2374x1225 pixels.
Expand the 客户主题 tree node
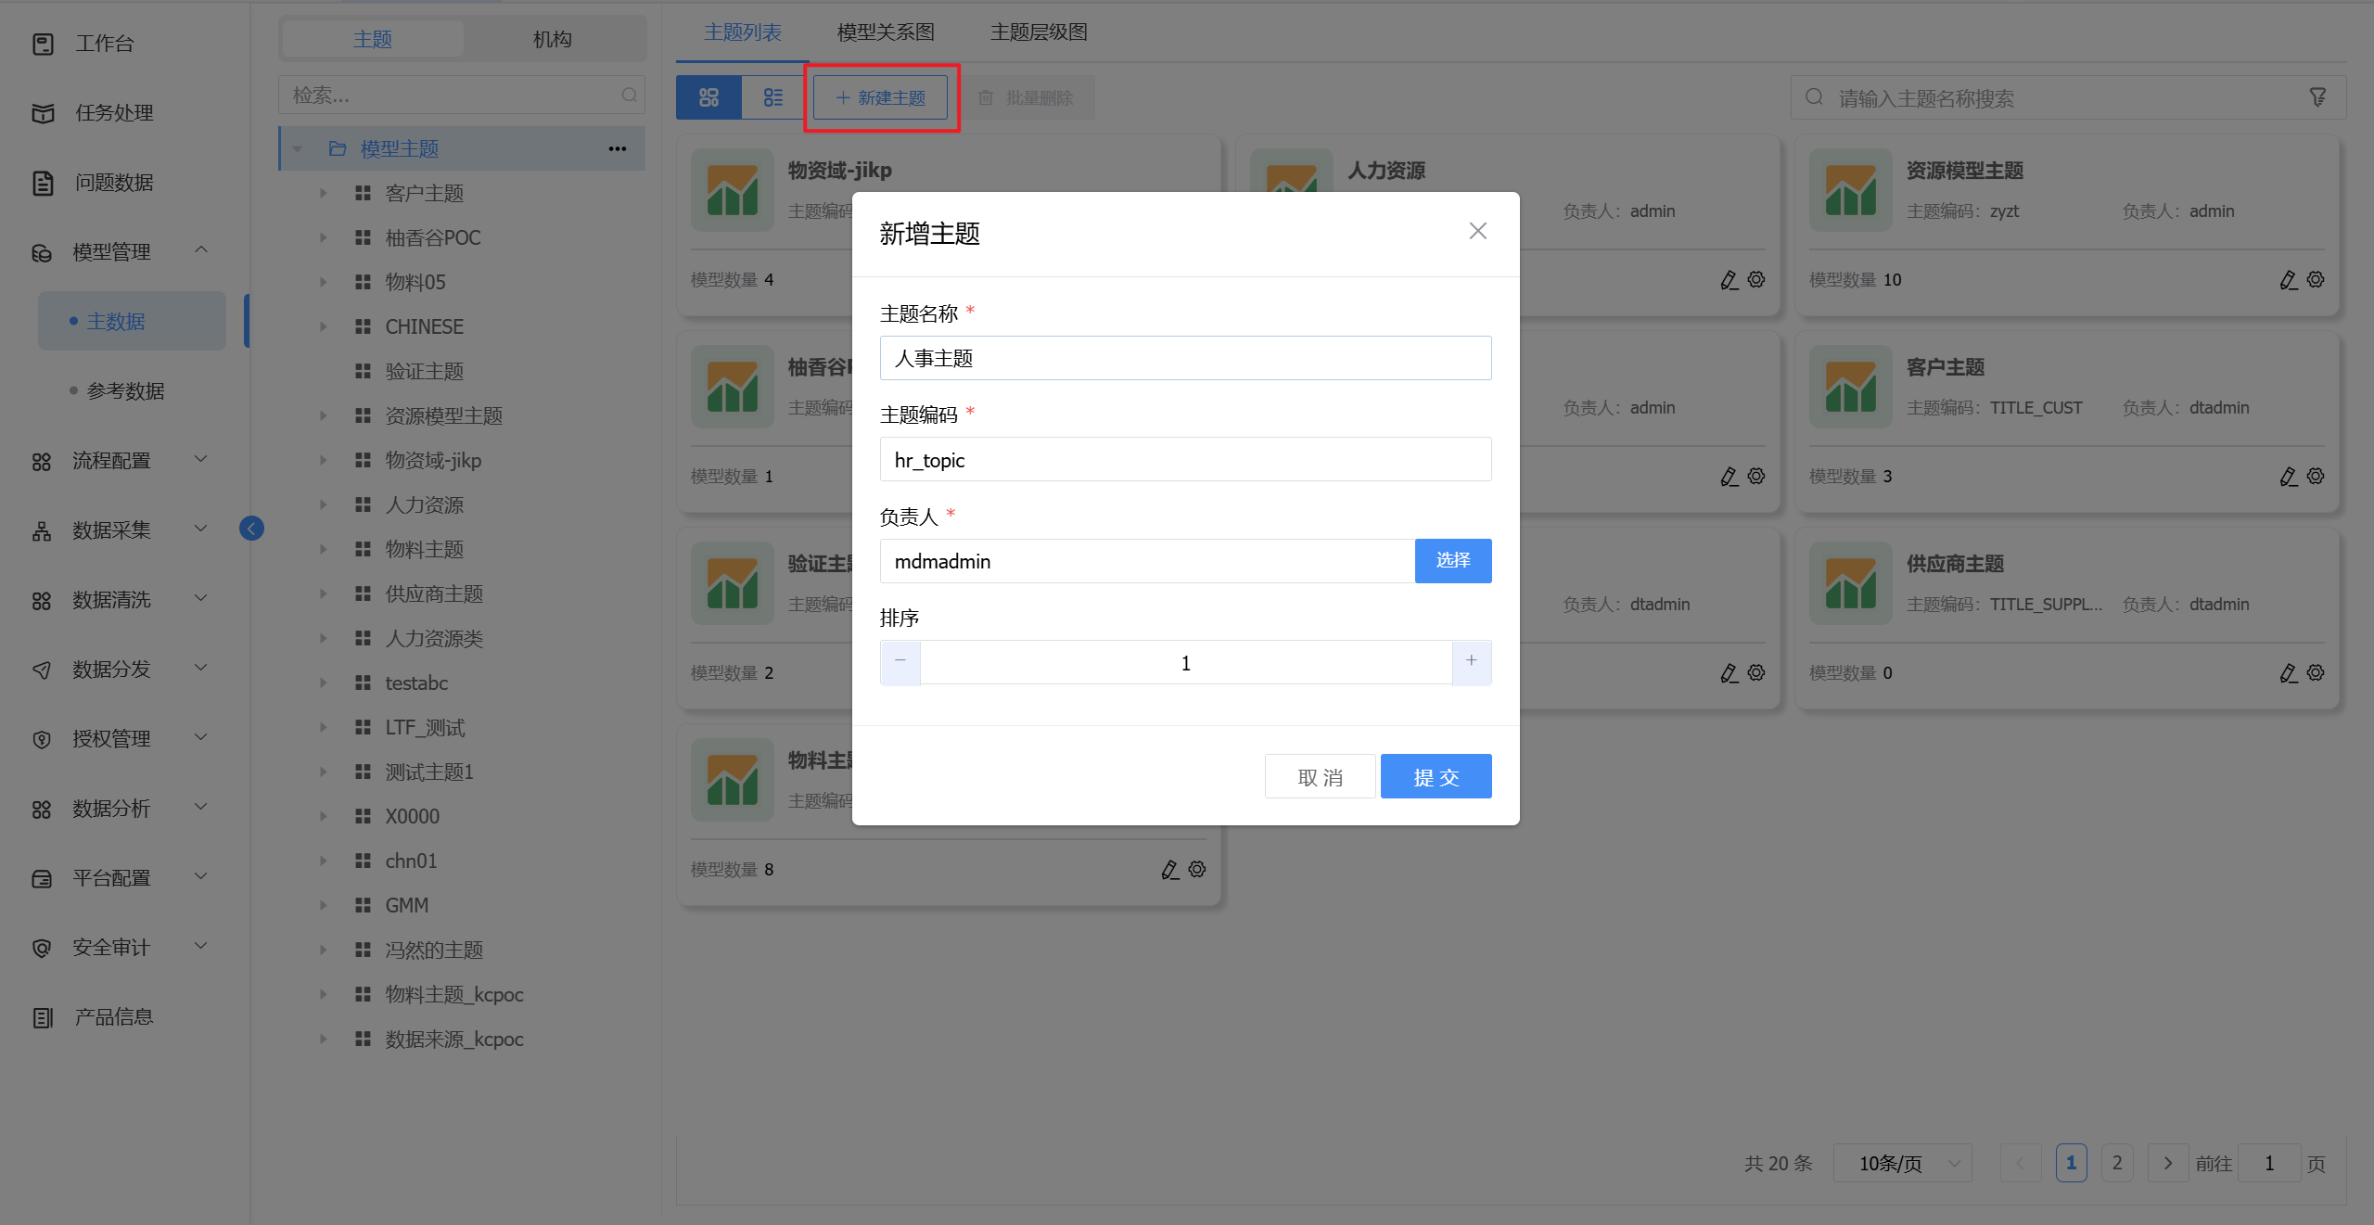pyautogui.click(x=324, y=193)
